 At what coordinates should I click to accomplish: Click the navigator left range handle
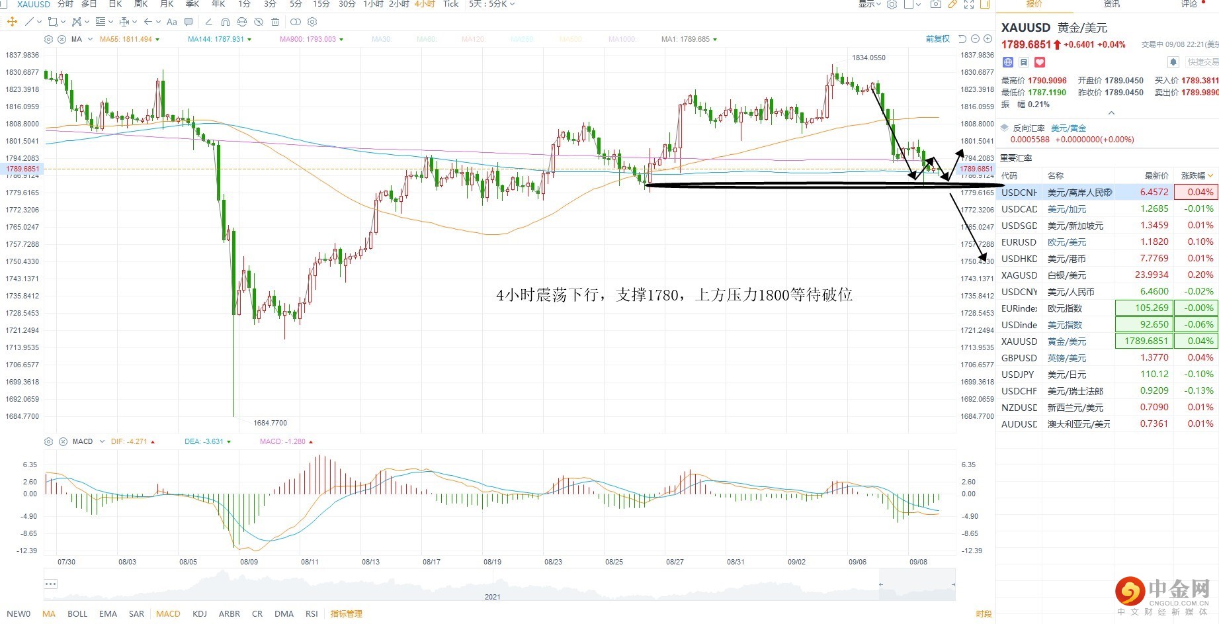coord(880,584)
